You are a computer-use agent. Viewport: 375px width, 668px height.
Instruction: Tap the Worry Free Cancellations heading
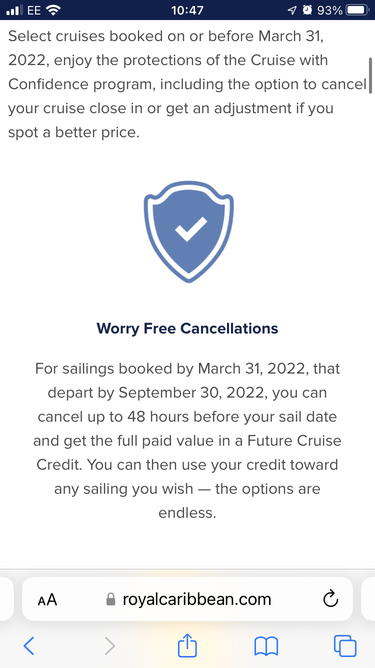pyautogui.click(x=187, y=328)
